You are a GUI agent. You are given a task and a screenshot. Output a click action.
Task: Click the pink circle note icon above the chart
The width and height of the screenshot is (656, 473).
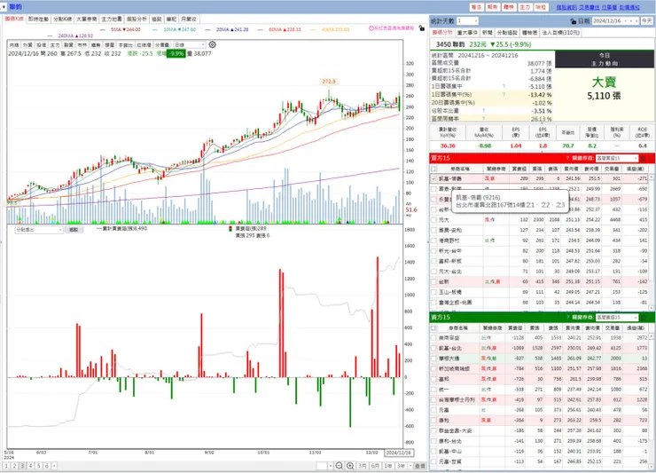[371, 28]
